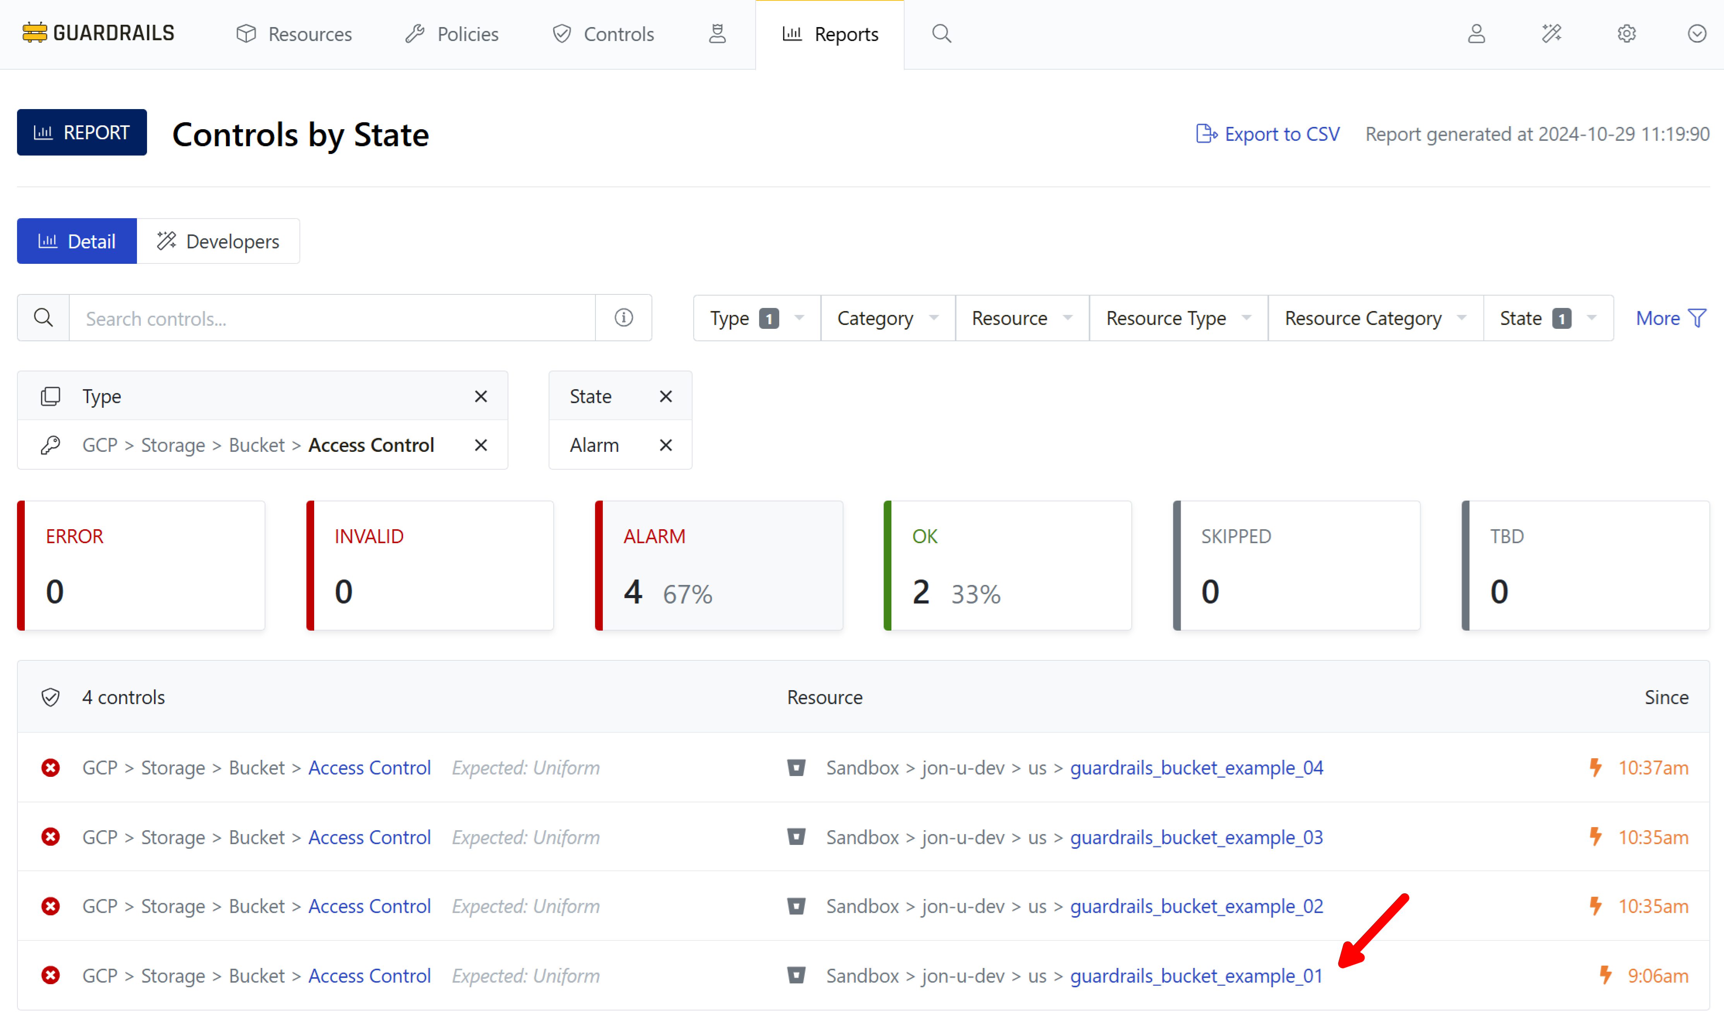This screenshot has width=1724, height=1019.
Task: Click the bucket icon beside guardrails_bucket_example_02
Action: point(796,906)
